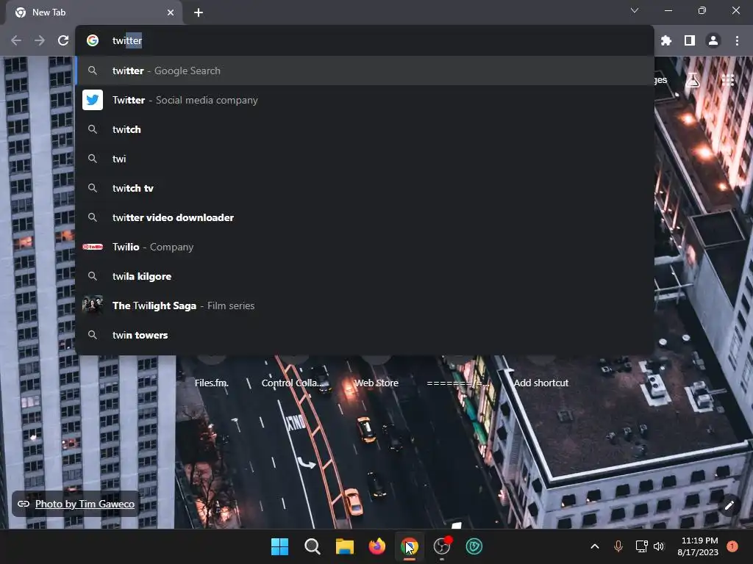Click the Chrome taskbar icon
The height and width of the screenshot is (564, 753).
409,546
